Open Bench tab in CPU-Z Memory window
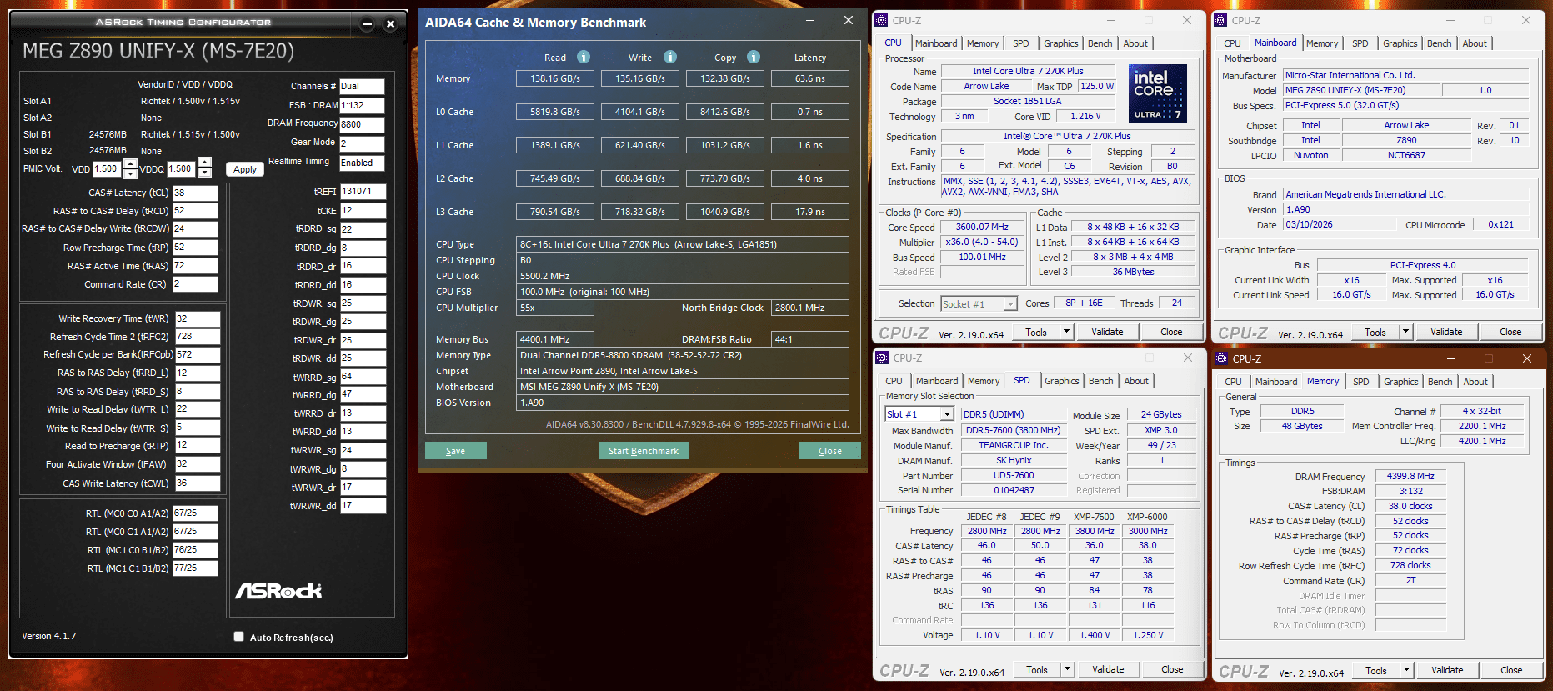Screen dimensions: 1553x691 (1440, 382)
